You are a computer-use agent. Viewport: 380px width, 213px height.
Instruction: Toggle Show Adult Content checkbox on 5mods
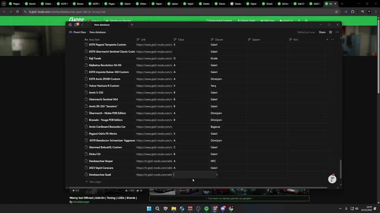point(208,21)
